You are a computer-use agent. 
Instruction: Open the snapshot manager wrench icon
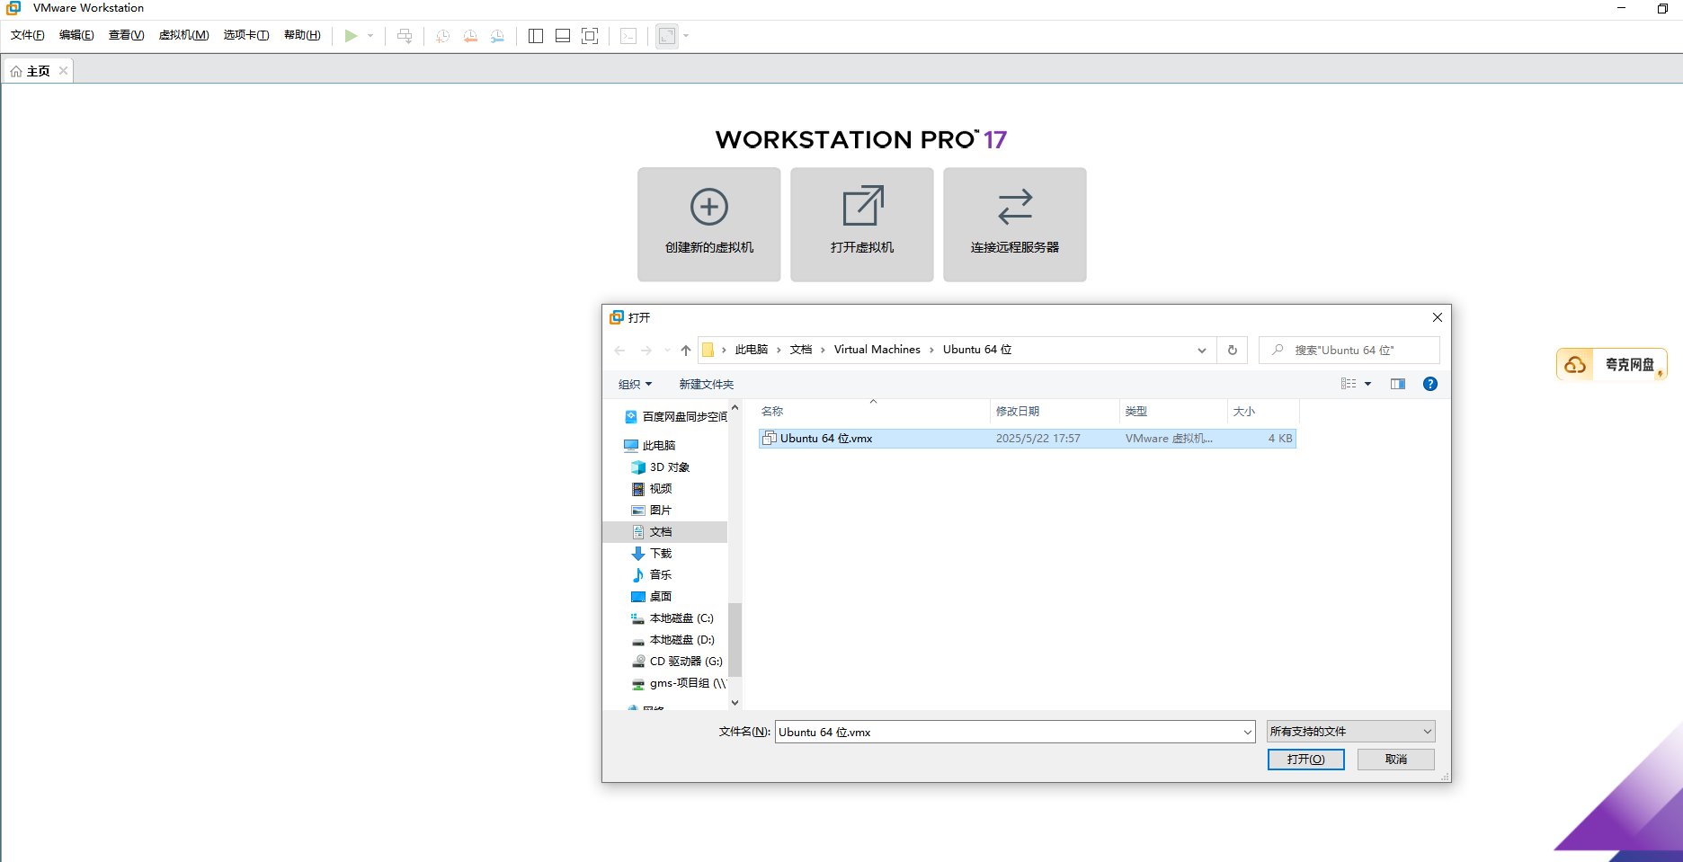click(x=497, y=36)
